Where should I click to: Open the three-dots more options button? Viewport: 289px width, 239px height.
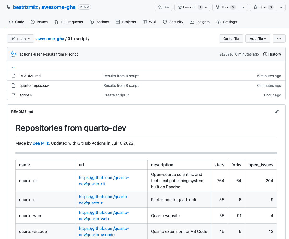point(279,39)
